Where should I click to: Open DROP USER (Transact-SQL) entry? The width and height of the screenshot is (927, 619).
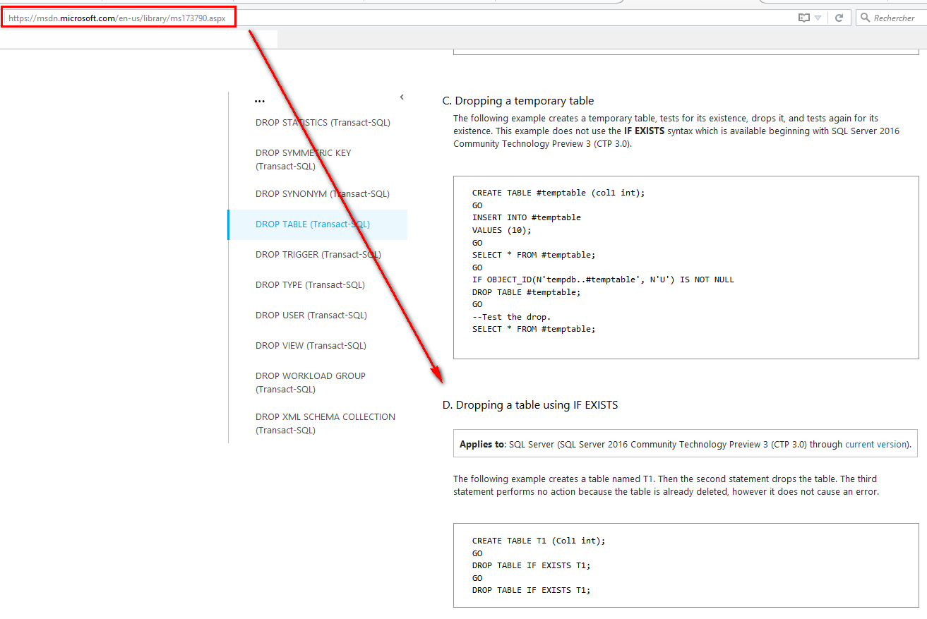point(311,315)
